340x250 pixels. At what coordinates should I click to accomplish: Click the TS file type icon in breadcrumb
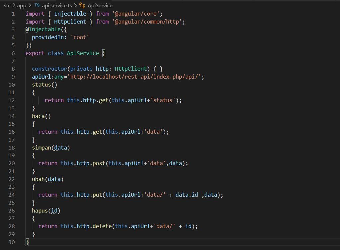click(37, 5)
